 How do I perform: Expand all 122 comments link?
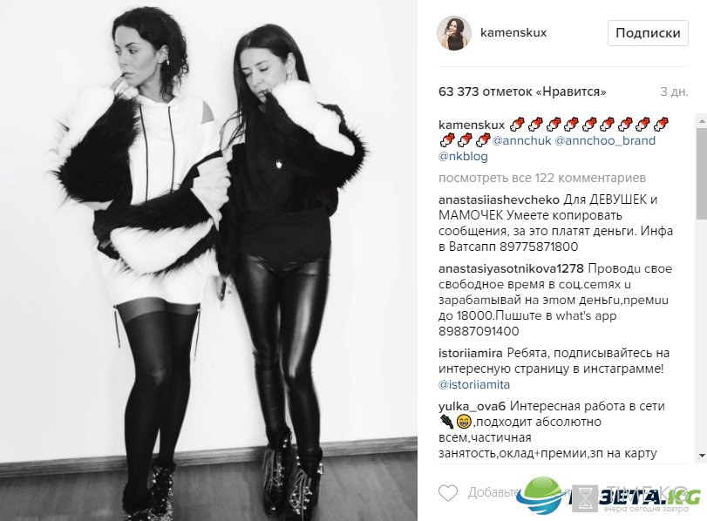coord(542,178)
